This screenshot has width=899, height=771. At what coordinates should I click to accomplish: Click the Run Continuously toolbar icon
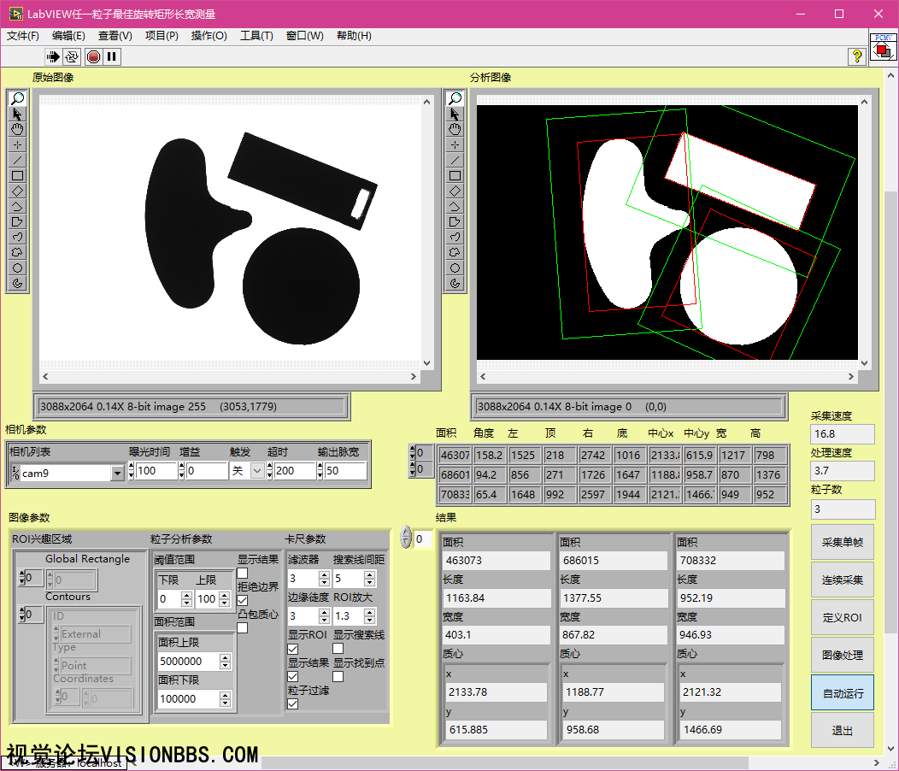(72, 56)
